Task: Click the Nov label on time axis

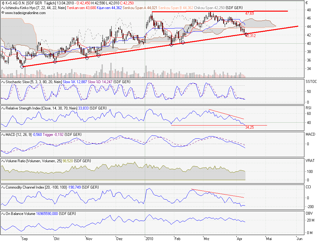Action: 89,239
